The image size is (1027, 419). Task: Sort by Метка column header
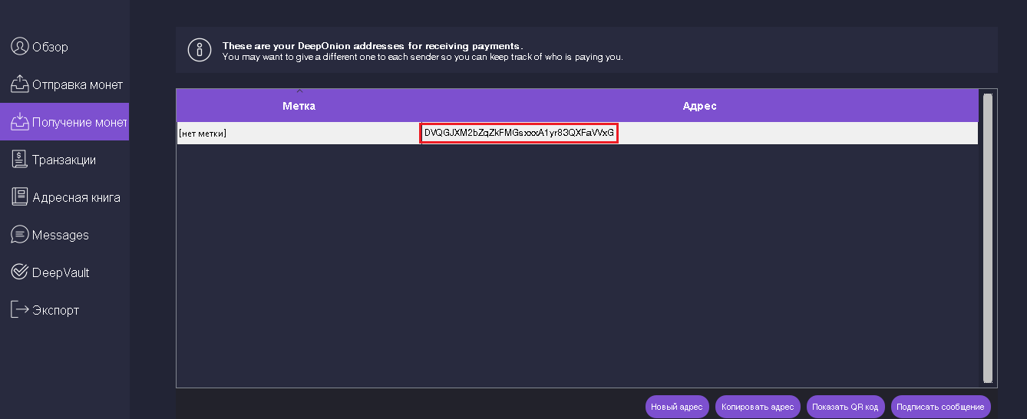[299, 106]
